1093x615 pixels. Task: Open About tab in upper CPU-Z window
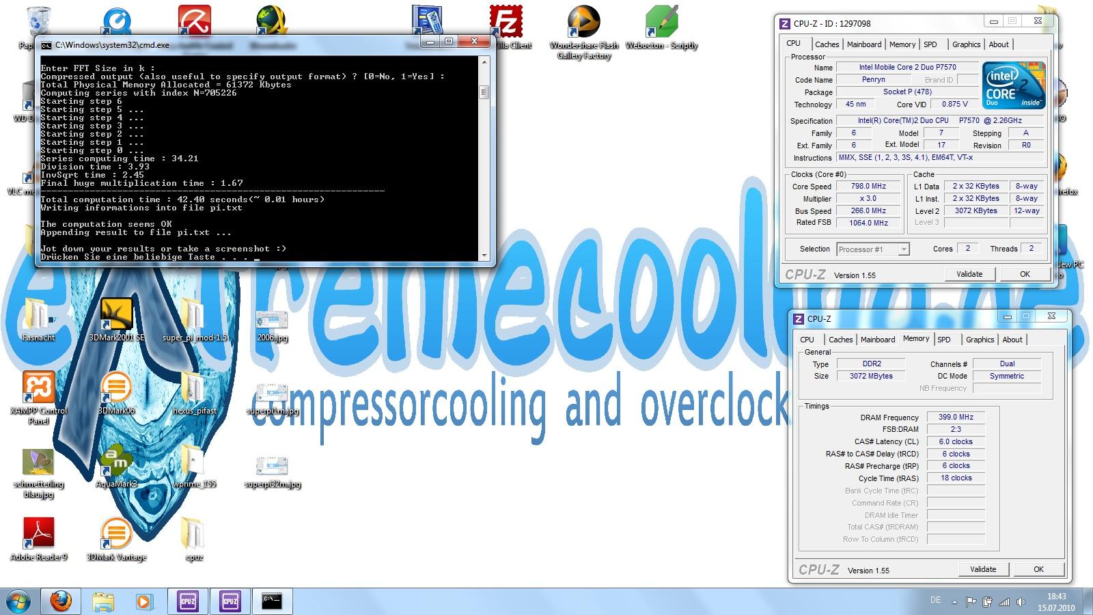pos(999,44)
